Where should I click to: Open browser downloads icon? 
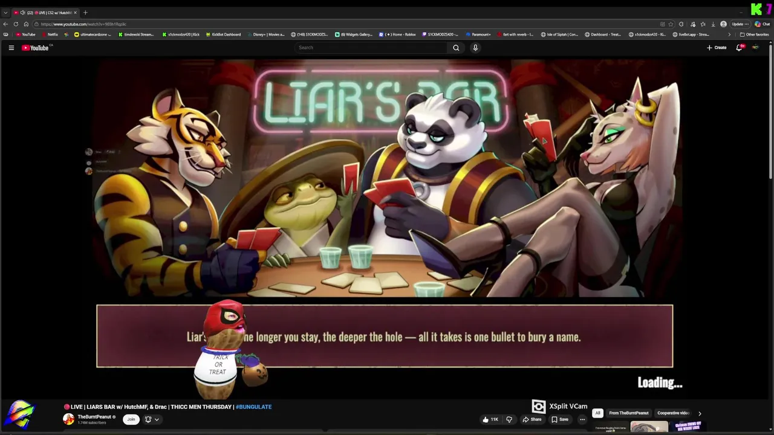point(713,24)
